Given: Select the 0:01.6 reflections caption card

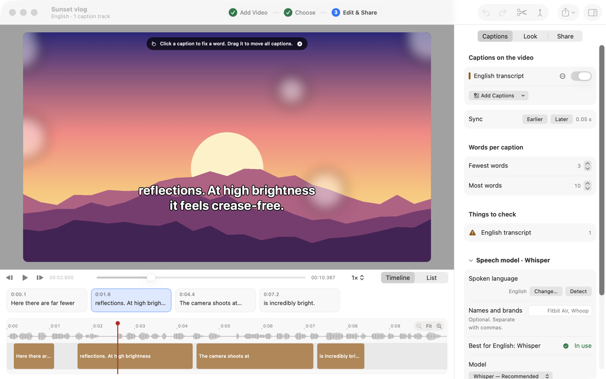Looking at the screenshot, I should 131,300.
